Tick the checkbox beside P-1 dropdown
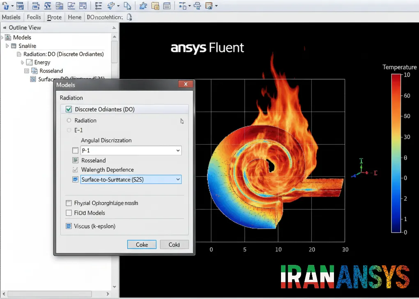 75,150
